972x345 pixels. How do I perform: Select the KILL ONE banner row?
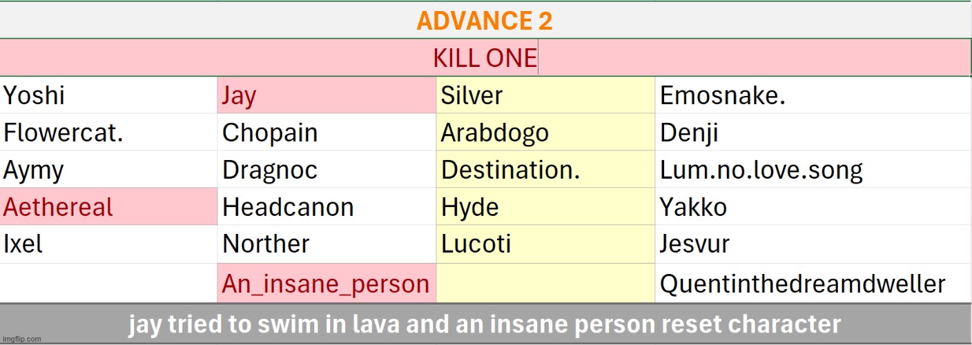(485, 58)
